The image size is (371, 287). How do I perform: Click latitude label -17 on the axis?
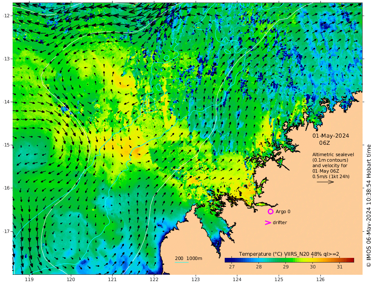pos(6,231)
